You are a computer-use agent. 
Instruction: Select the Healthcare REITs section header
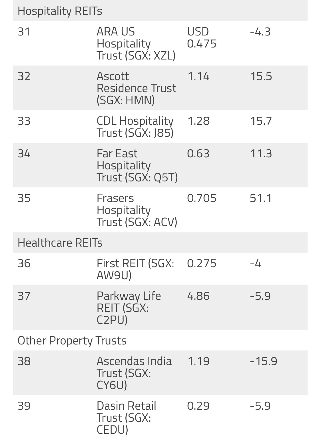[x=160, y=242]
